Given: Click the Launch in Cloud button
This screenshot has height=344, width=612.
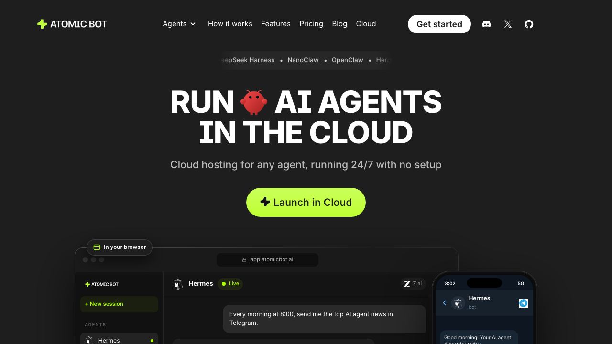Looking at the screenshot, I should 306,202.
